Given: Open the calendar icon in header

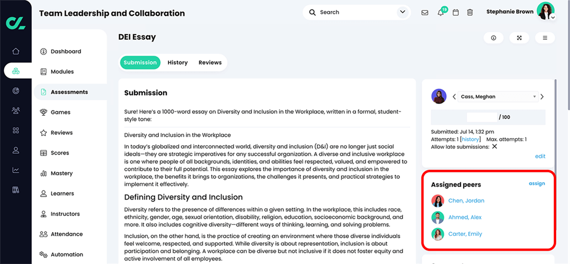Looking at the screenshot, I should 456,12.
